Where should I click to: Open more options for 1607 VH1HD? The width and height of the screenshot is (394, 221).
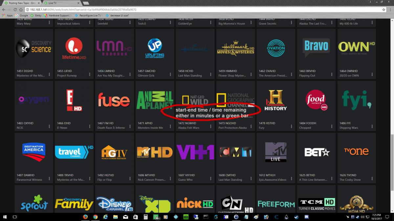tap(211, 178)
